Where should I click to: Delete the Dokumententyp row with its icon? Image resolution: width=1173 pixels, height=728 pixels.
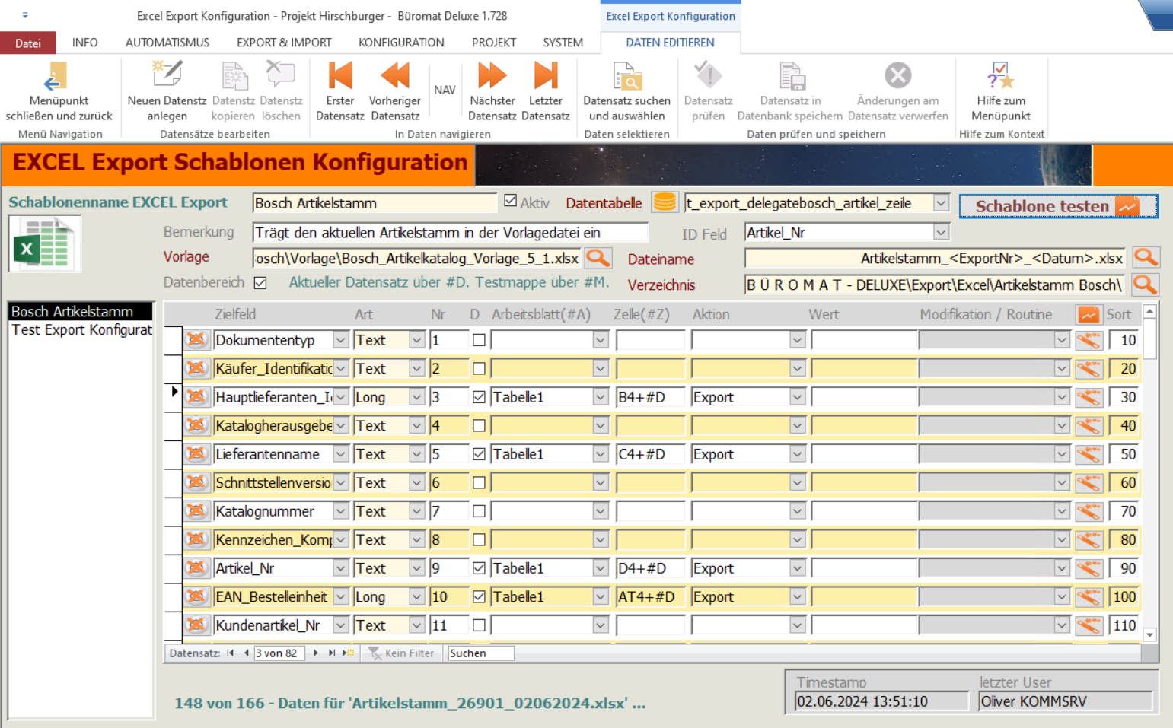point(196,340)
